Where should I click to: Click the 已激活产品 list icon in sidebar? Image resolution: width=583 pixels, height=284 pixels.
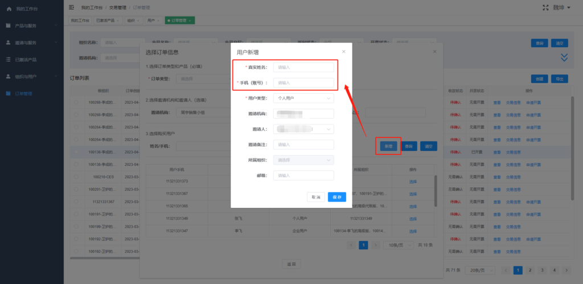(x=9, y=59)
